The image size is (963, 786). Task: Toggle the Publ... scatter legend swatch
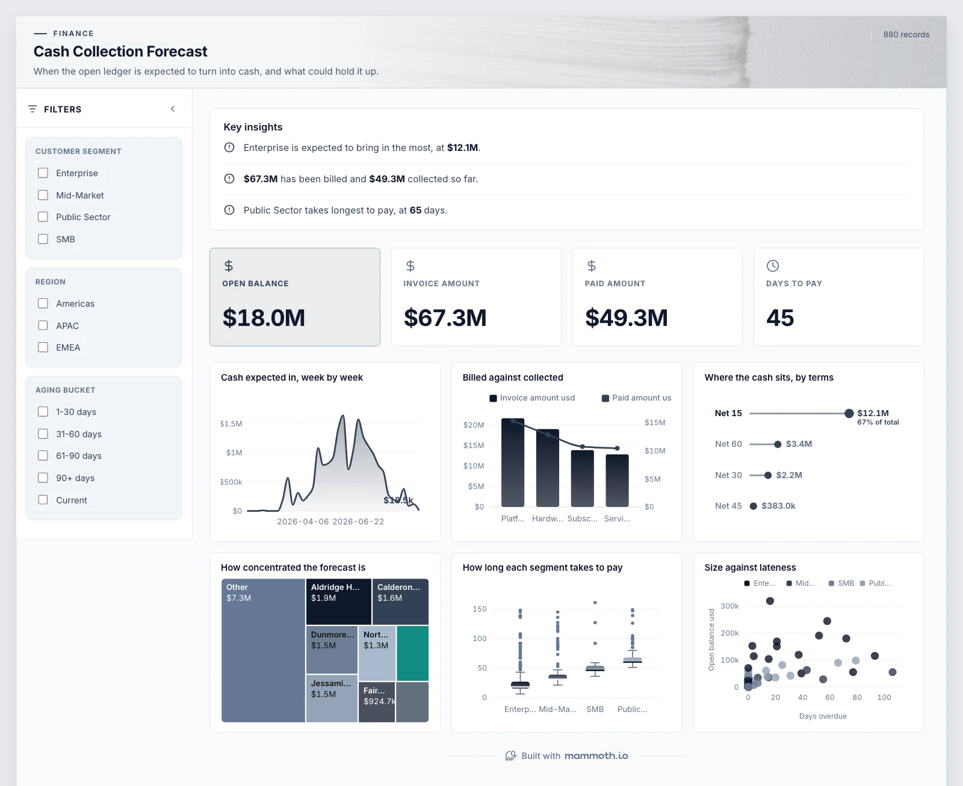(862, 583)
